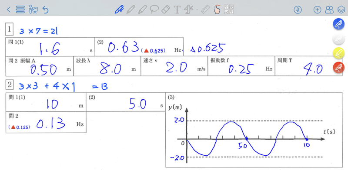Image resolution: width=348 pixels, height=170 pixels.
Task: Start audio recording with microphone icon
Action: coord(298,10)
